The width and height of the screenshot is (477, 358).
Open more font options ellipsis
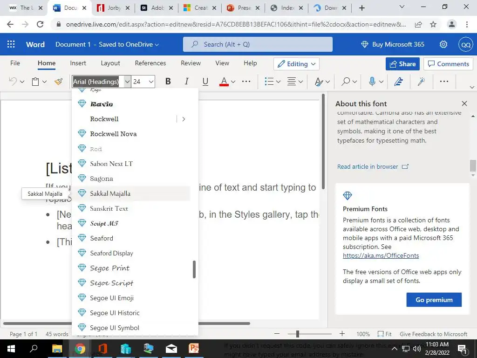[x=246, y=81]
